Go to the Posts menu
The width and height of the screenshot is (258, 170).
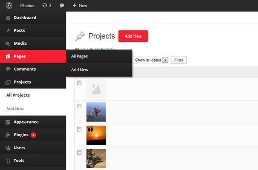[33, 31]
